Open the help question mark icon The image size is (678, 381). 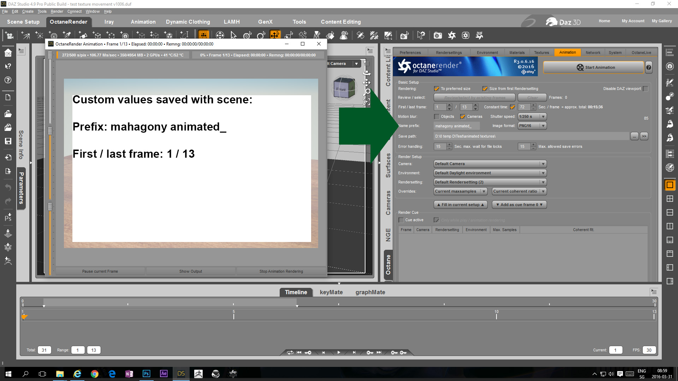648,67
